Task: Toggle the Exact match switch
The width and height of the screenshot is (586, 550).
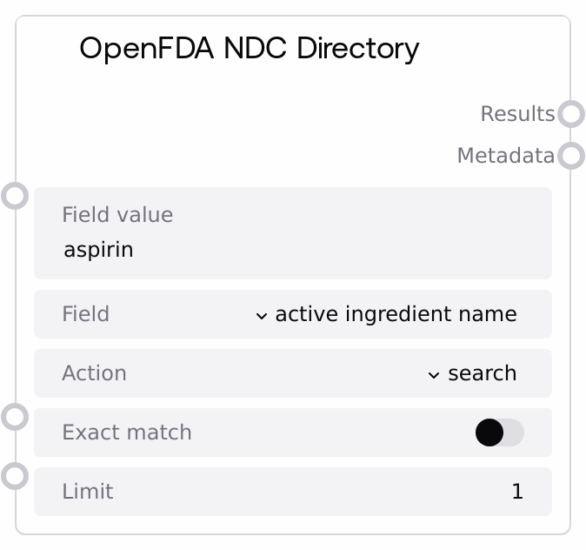Action: pos(499,433)
